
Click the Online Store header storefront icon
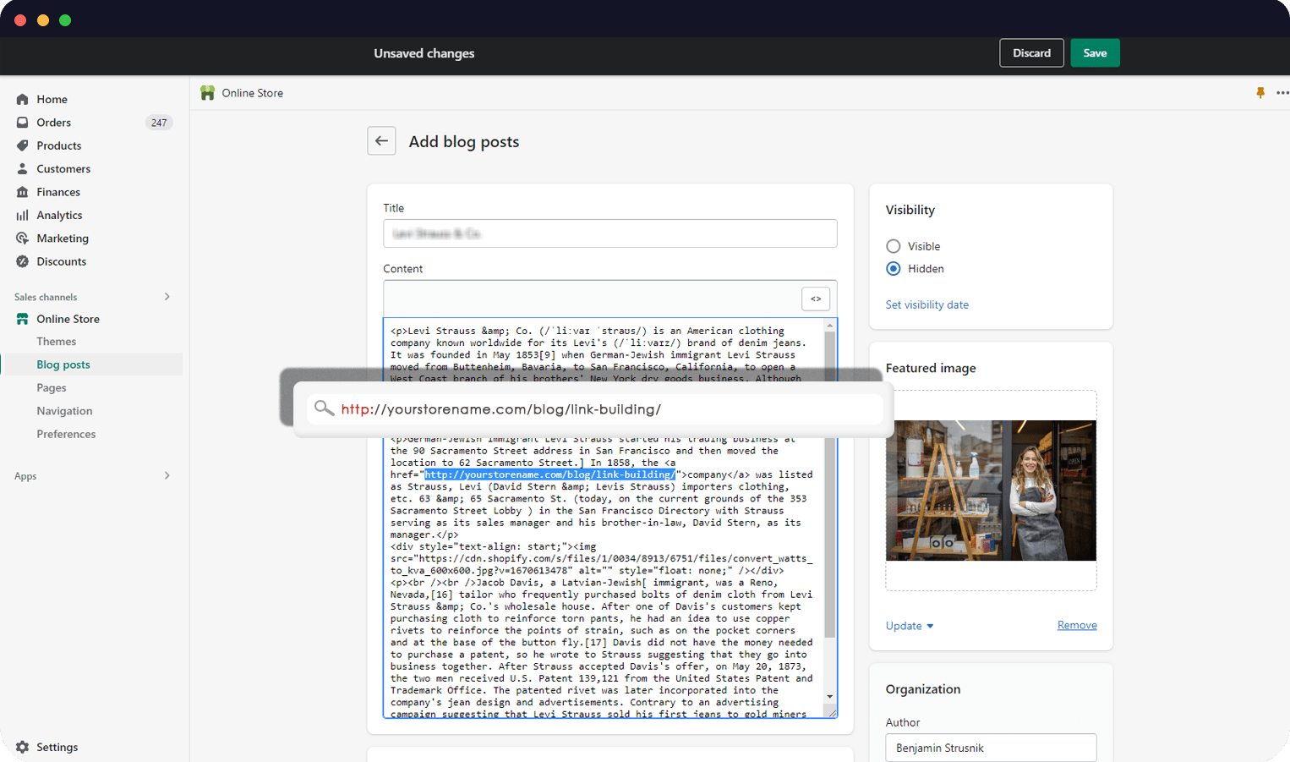coord(208,93)
